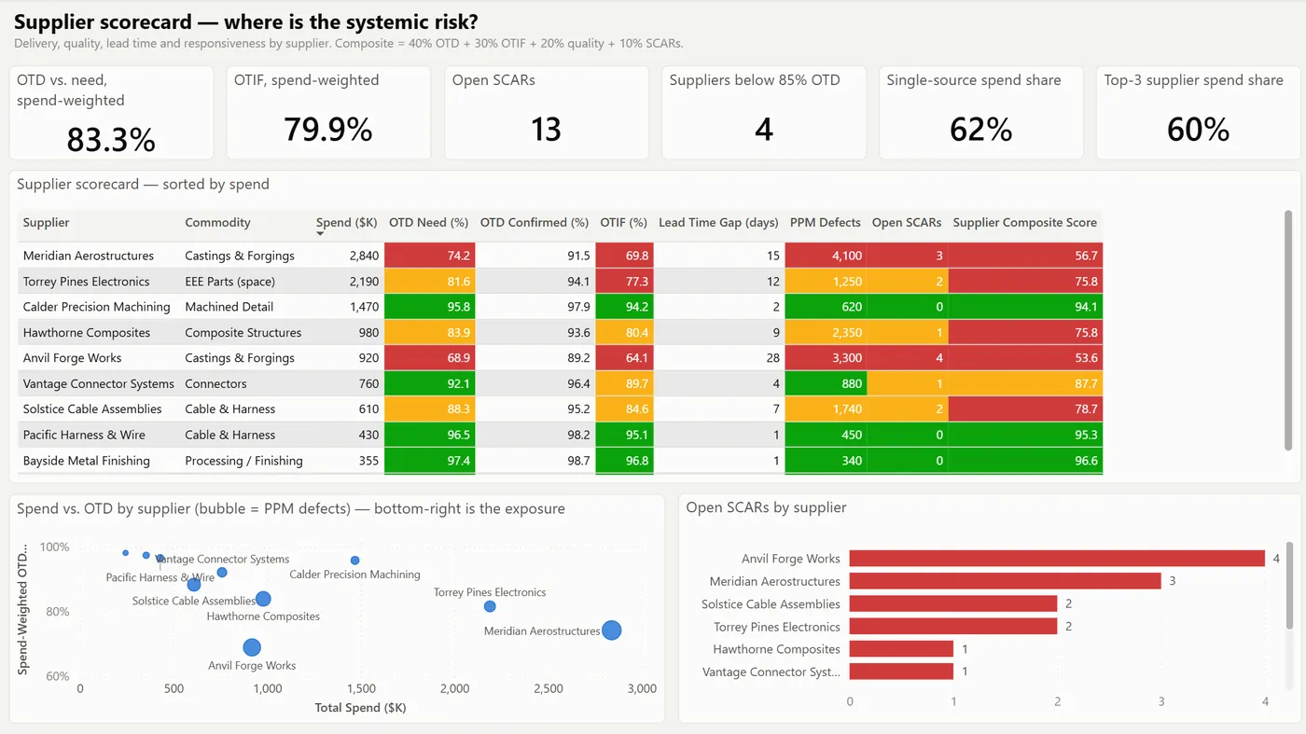
Task: Select the Suppliers below 85% OTD card
Action: click(763, 112)
